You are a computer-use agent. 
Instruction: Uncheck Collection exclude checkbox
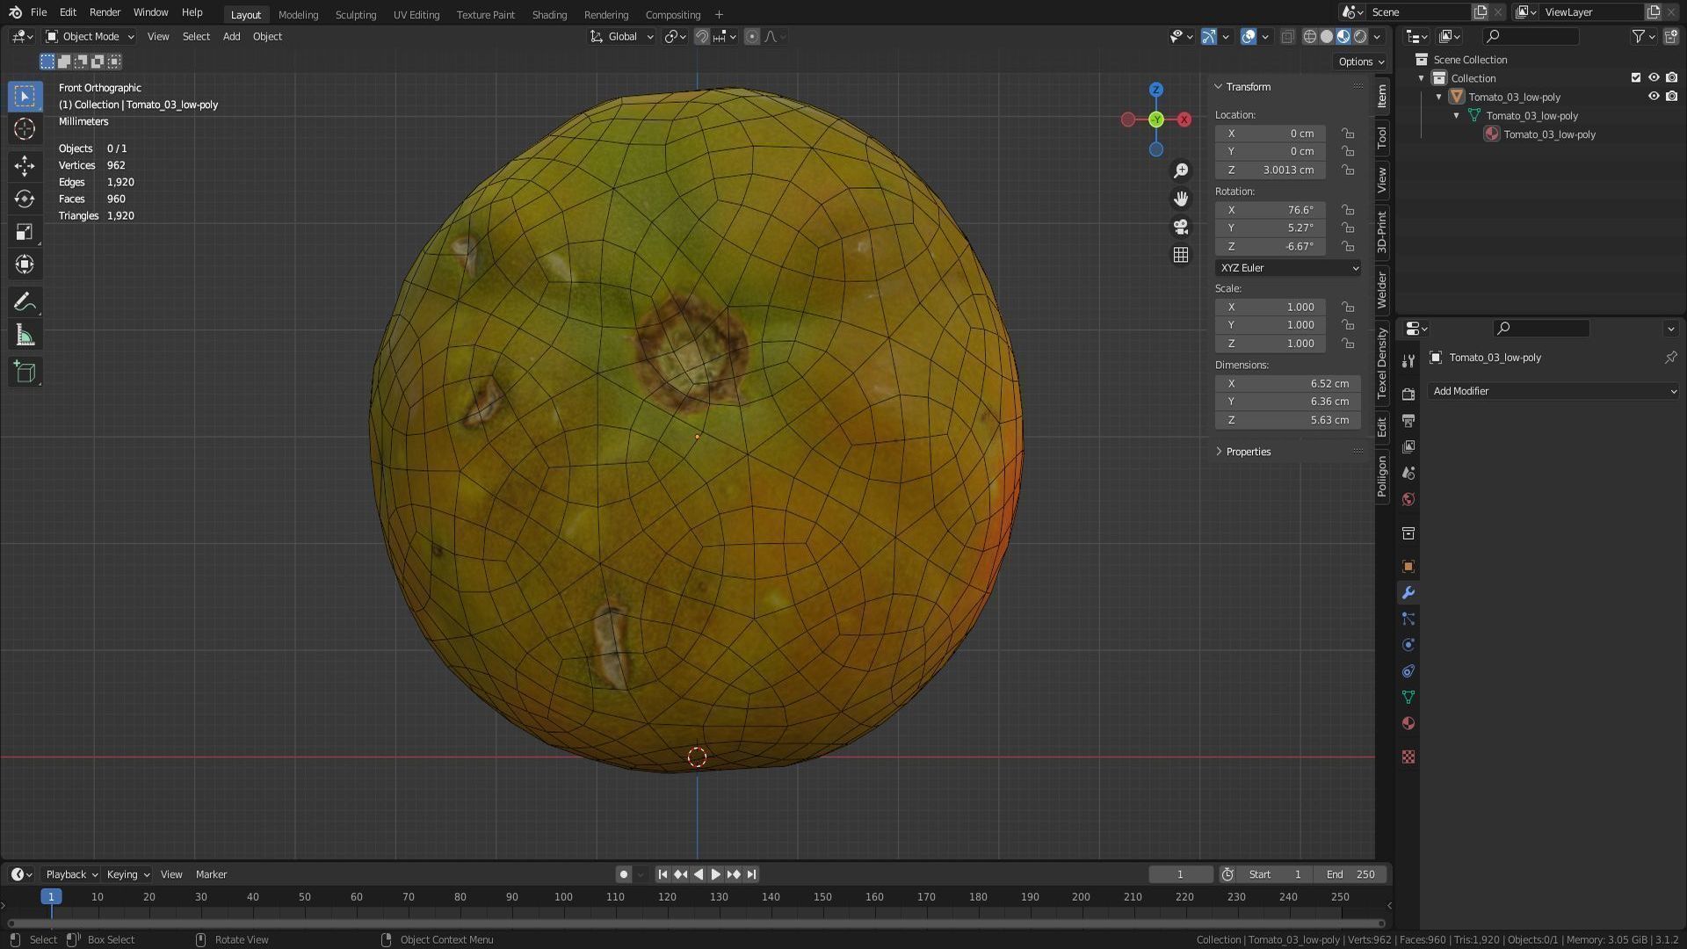(1636, 78)
